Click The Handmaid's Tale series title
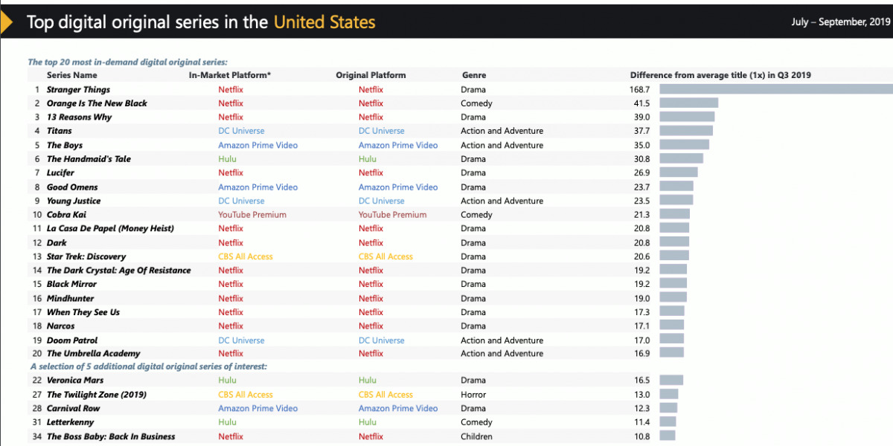Screen dimensions: 893x446 89,159
